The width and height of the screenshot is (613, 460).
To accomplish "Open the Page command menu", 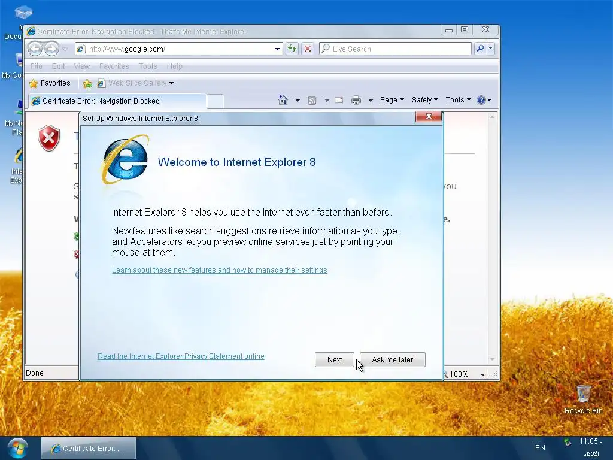I will pyautogui.click(x=392, y=100).
